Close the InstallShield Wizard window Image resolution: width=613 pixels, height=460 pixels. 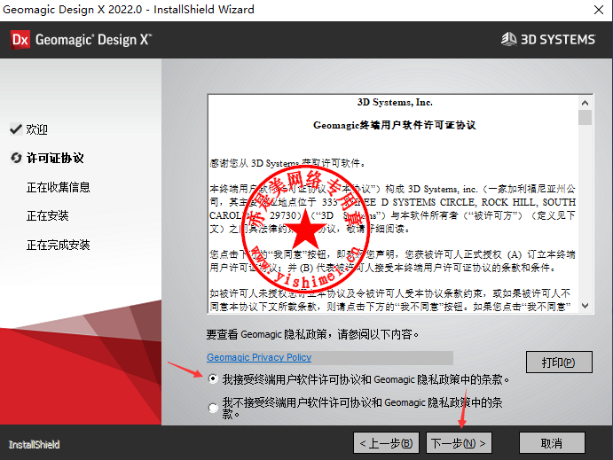click(599, 10)
